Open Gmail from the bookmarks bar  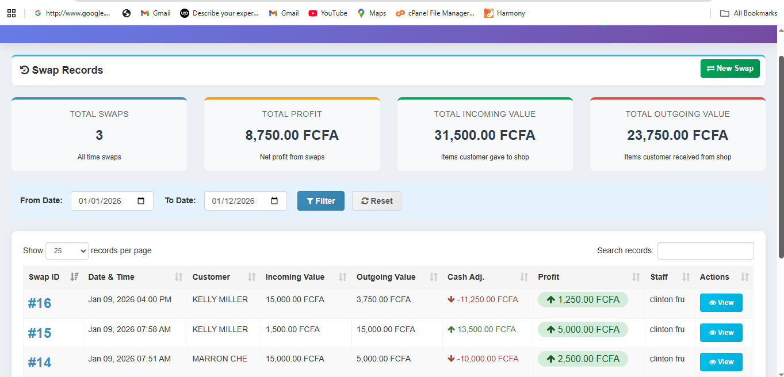pos(155,13)
